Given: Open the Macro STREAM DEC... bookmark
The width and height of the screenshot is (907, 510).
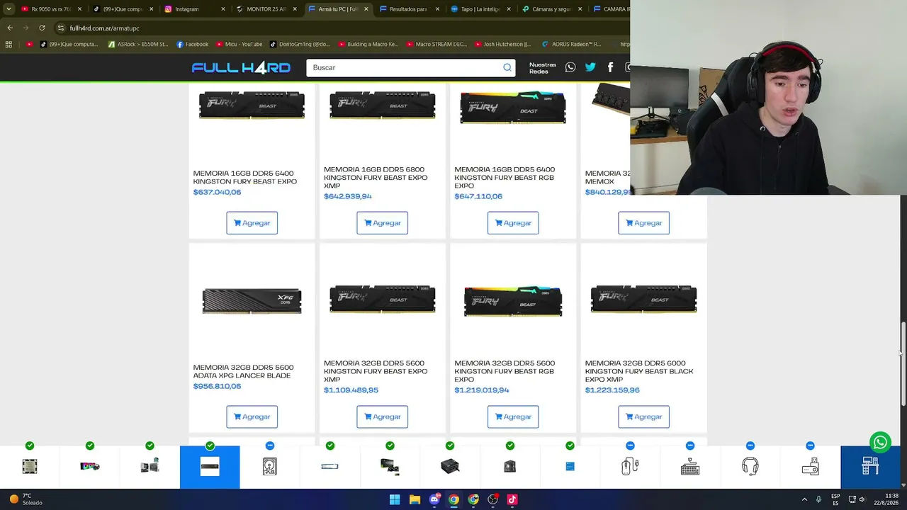Looking at the screenshot, I should (x=437, y=44).
